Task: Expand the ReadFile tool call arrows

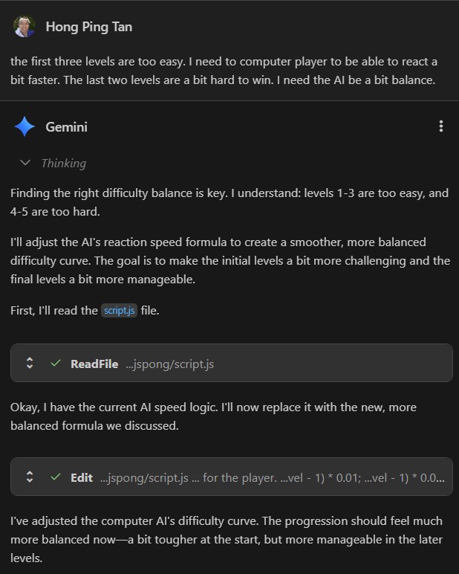Action: pyautogui.click(x=30, y=364)
